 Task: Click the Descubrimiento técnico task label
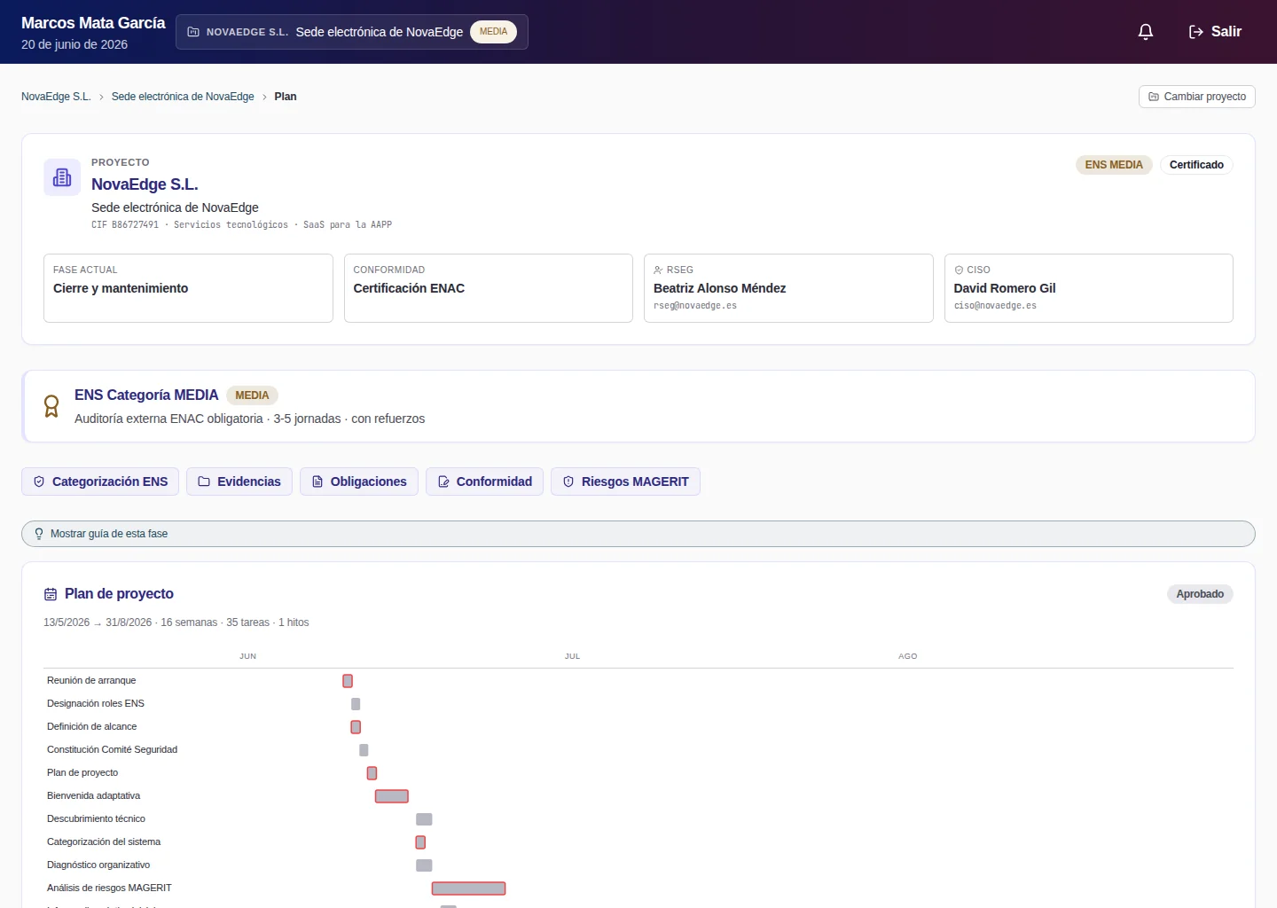pos(96,818)
